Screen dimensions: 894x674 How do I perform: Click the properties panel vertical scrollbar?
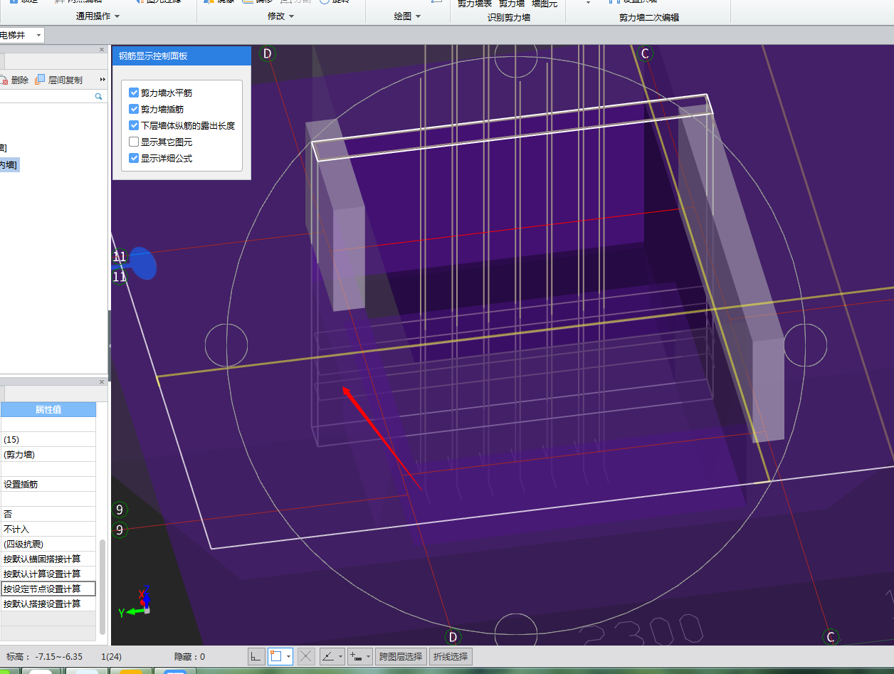click(x=102, y=586)
